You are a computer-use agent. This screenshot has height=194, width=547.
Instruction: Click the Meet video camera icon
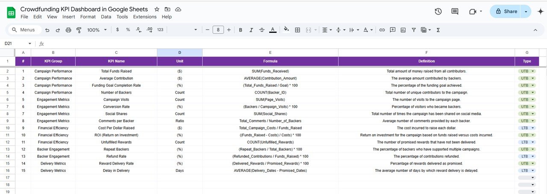(x=473, y=12)
